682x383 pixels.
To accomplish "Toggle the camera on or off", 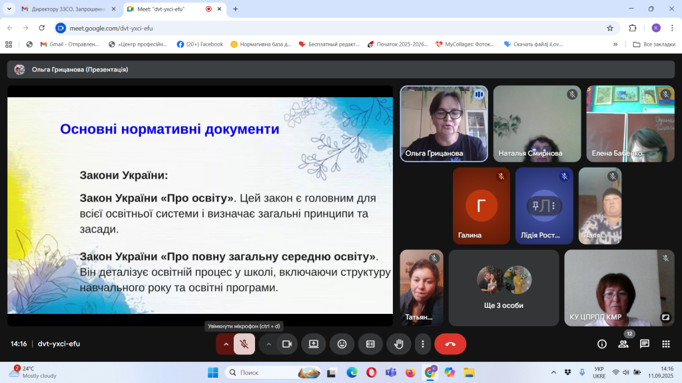I will point(287,344).
